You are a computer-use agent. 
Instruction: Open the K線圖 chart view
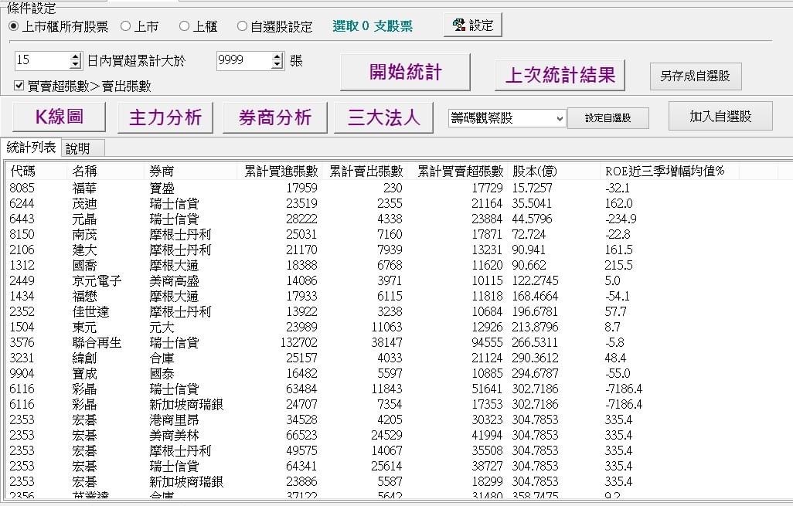[60, 117]
